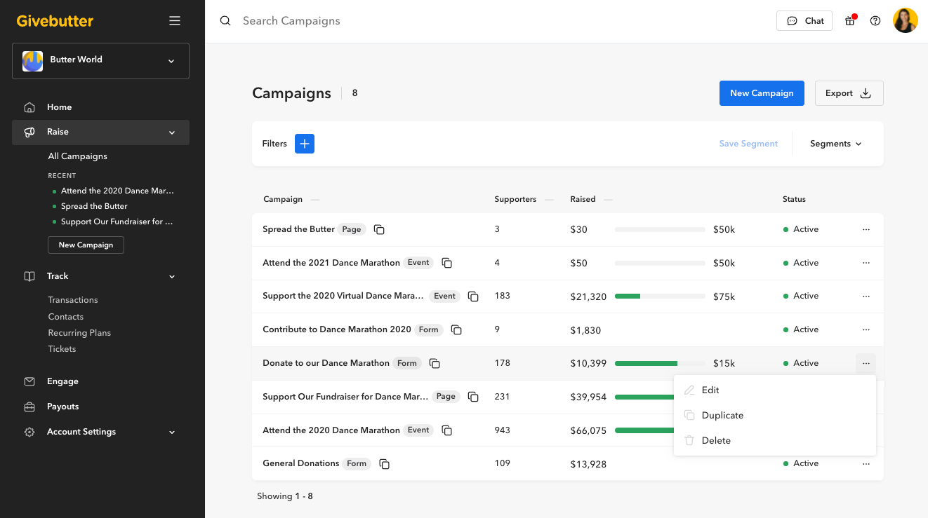
Task: Click the Engage label in sidebar
Action: 62,381
